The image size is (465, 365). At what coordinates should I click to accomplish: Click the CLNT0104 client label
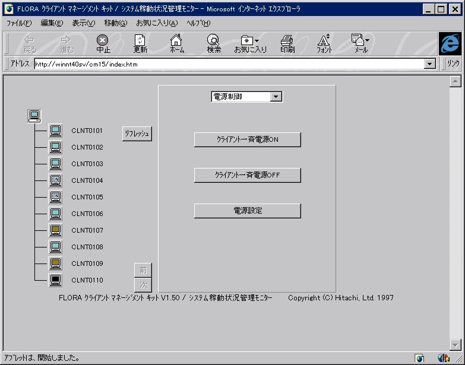[x=87, y=180]
